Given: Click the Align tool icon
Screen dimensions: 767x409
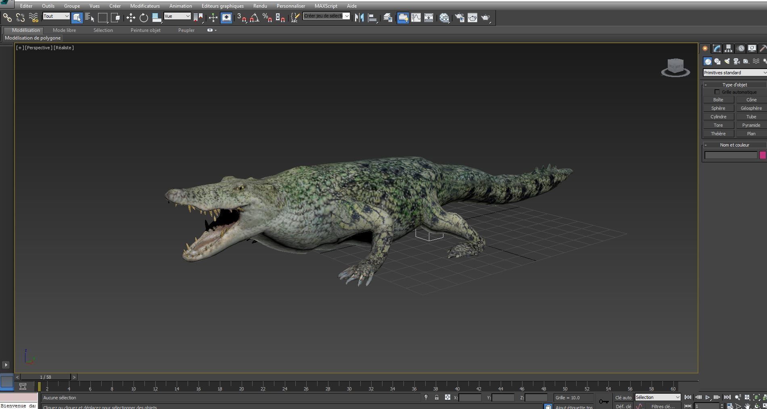Looking at the screenshot, I should (x=373, y=17).
